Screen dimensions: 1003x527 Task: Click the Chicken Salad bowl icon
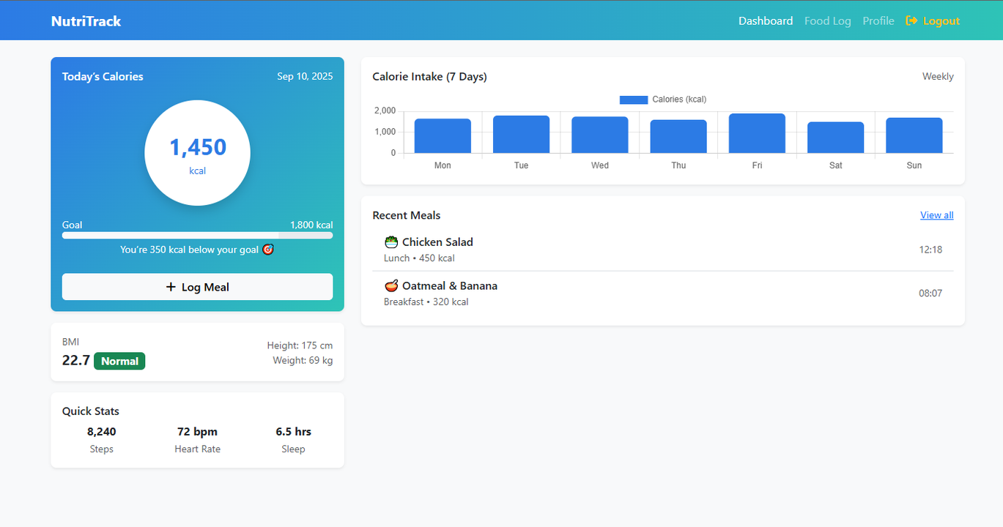(x=391, y=242)
